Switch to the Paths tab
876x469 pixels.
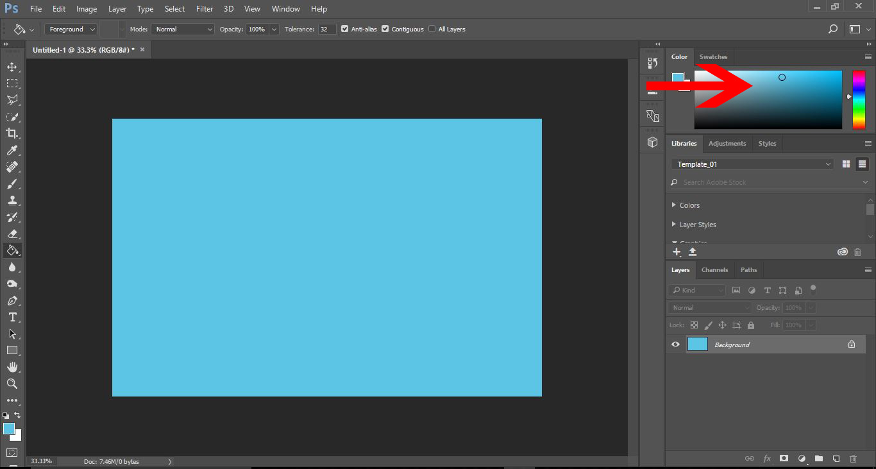[x=748, y=269]
